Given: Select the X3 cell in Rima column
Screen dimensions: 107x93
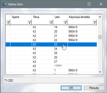Looking at the screenshot, I should pyautogui.click(x=42, y=70).
